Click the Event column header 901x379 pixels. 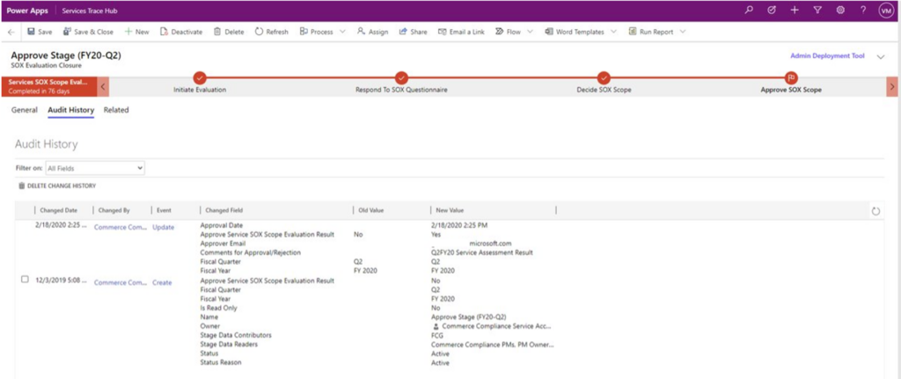pos(164,211)
